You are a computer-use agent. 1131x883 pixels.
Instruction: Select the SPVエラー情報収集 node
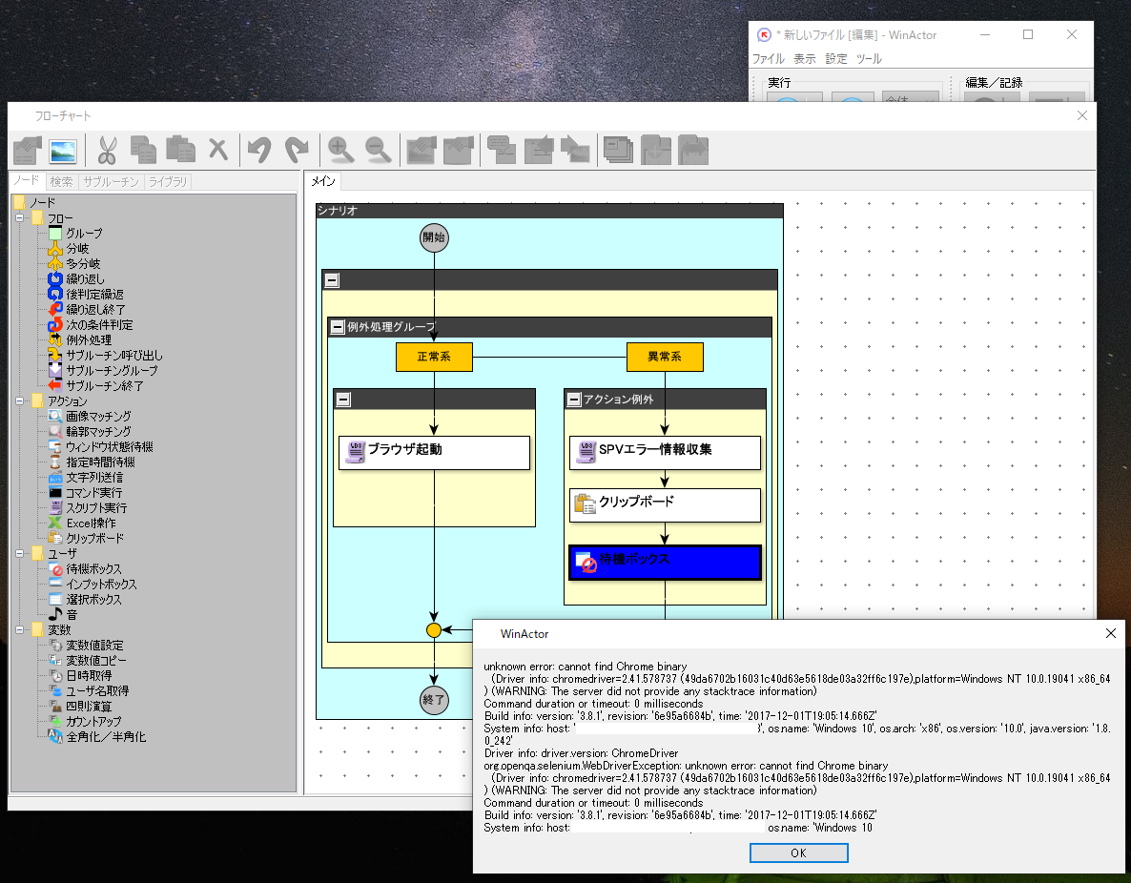click(665, 452)
